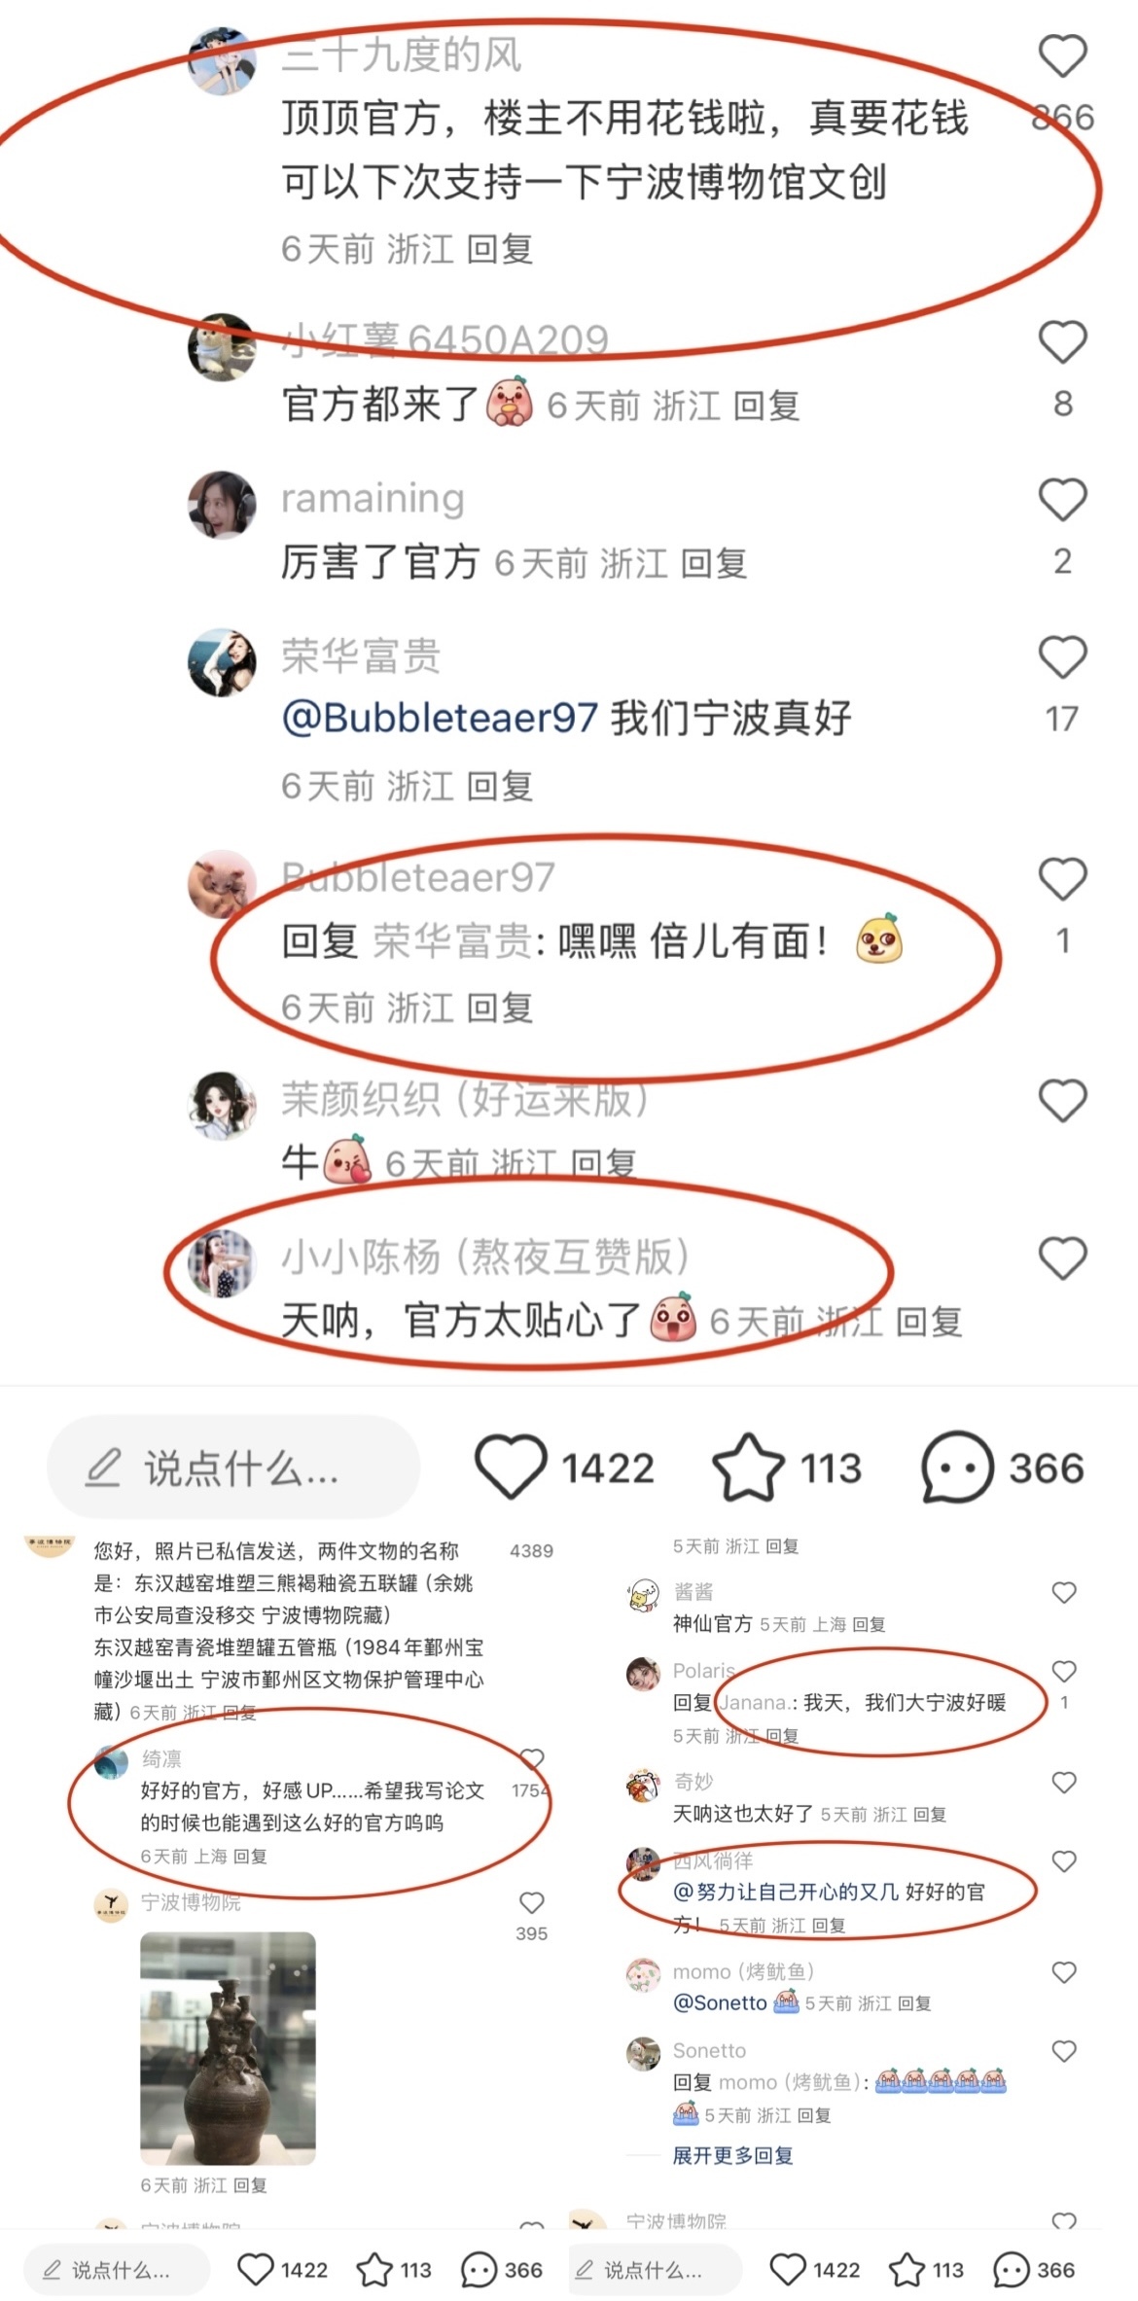The height and width of the screenshot is (2301, 1138).
Task: View 宁波博物院's posted artifact photo
Action: click(x=228, y=2048)
